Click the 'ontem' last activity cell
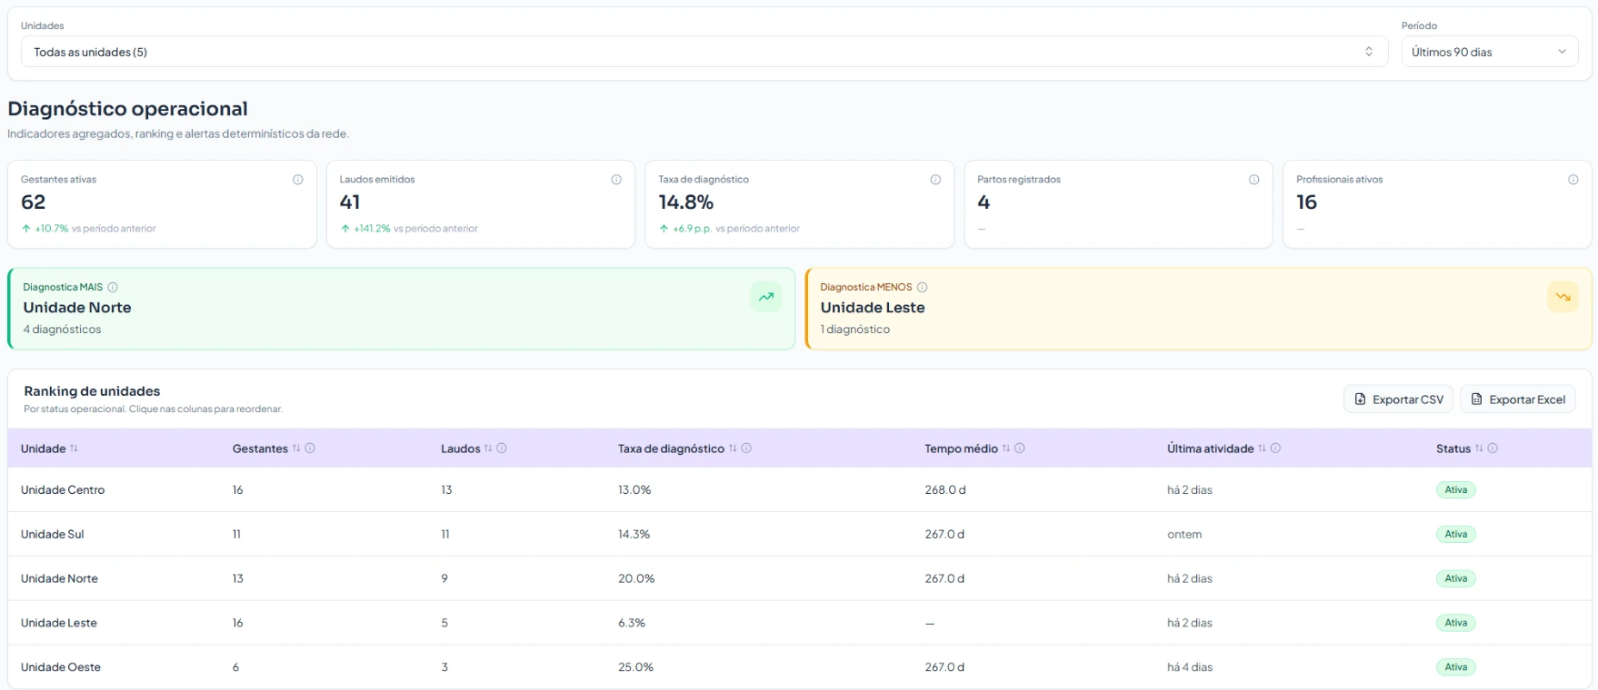 click(1184, 535)
